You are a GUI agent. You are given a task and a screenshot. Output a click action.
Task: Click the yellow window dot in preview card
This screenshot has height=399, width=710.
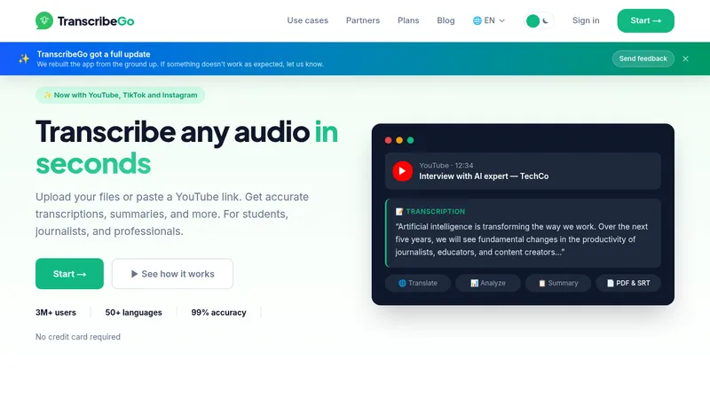point(399,140)
